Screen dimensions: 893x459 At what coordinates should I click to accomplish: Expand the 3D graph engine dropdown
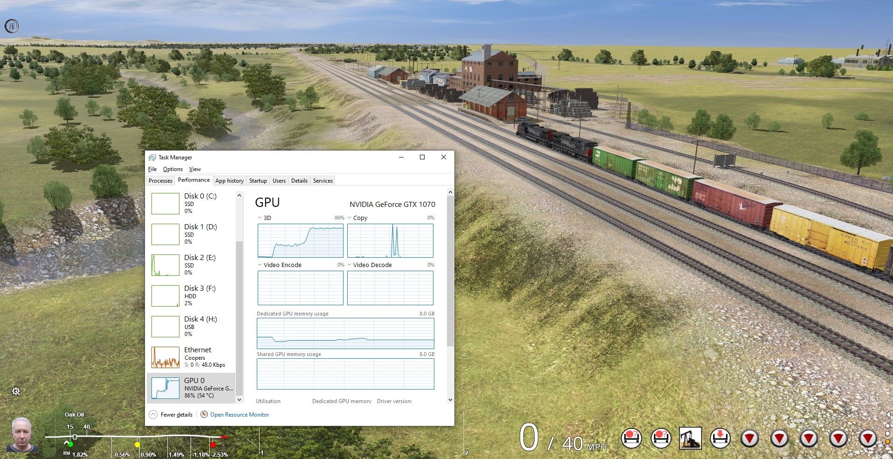(x=260, y=218)
